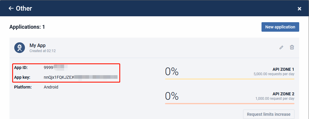Image resolution: width=309 pixels, height=119 pixels.
Task: Click the My App round tools icon
Action: pyautogui.click(x=20, y=48)
